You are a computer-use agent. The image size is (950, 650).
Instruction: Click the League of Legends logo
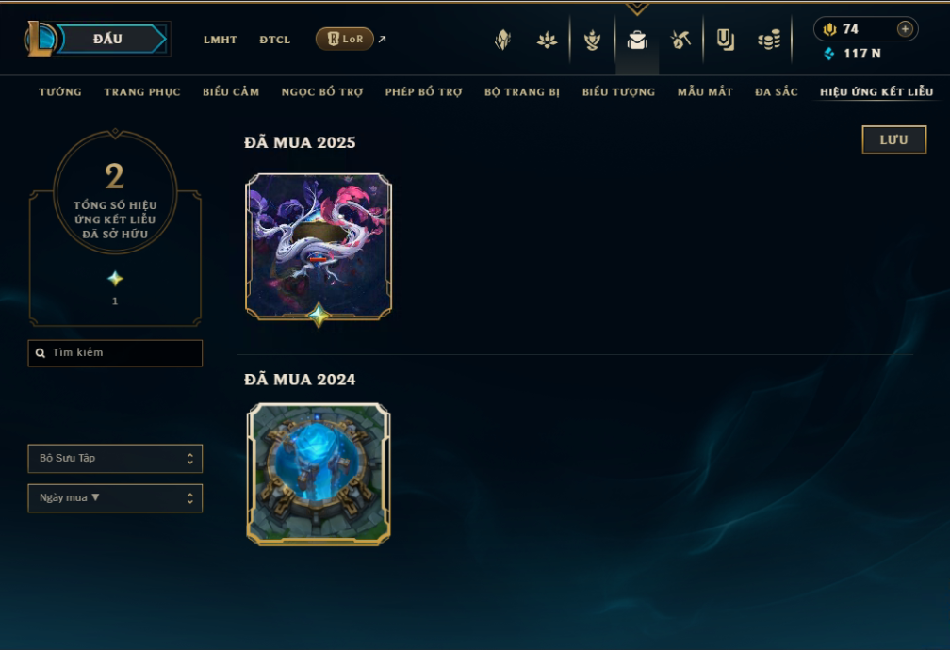pyautogui.click(x=40, y=39)
